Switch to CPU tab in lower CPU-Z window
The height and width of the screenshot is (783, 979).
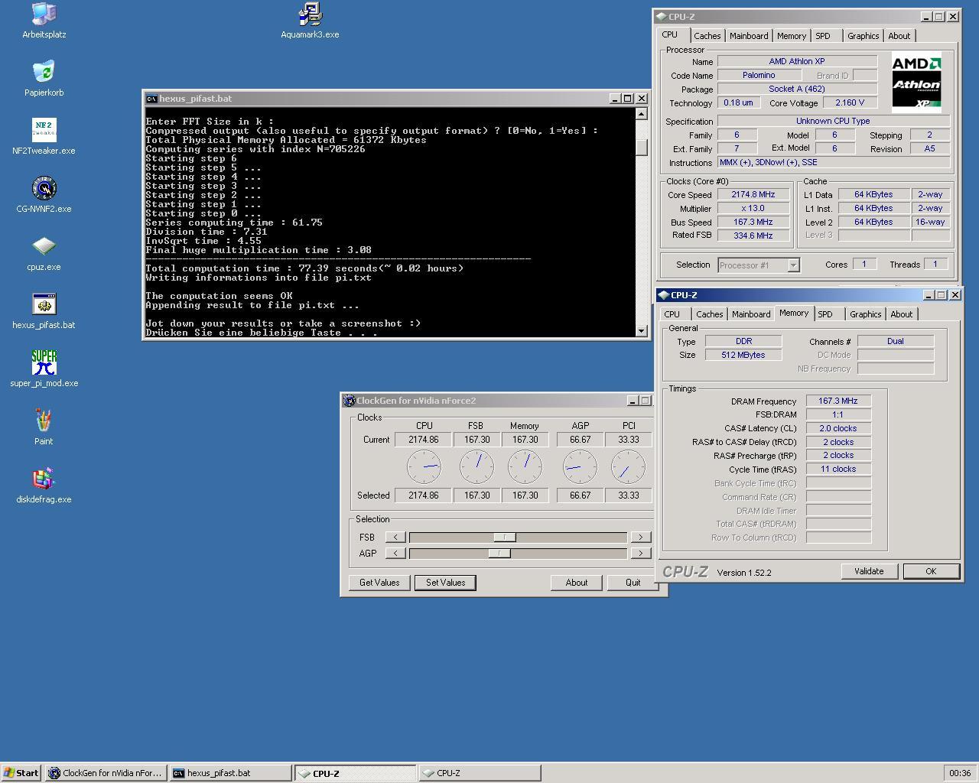(x=672, y=314)
